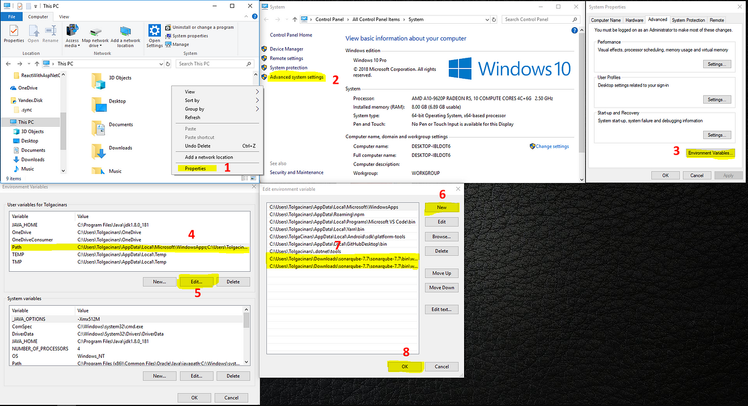The height and width of the screenshot is (406, 748).
Task: Select the Path row in User variables
Action: tap(129, 247)
